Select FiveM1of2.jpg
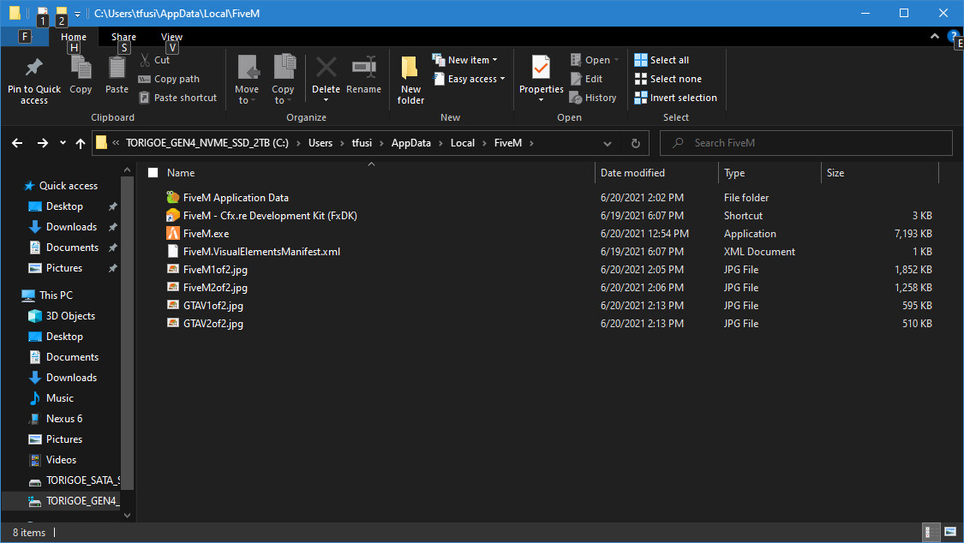This screenshot has width=964, height=543. pyautogui.click(x=215, y=270)
